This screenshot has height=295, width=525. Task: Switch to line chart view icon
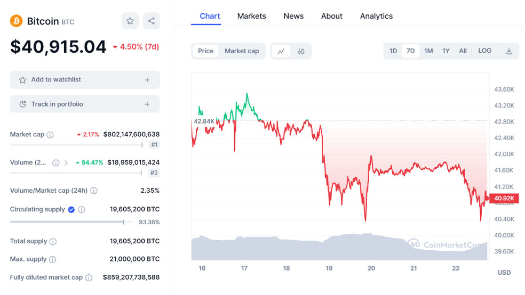(281, 51)
